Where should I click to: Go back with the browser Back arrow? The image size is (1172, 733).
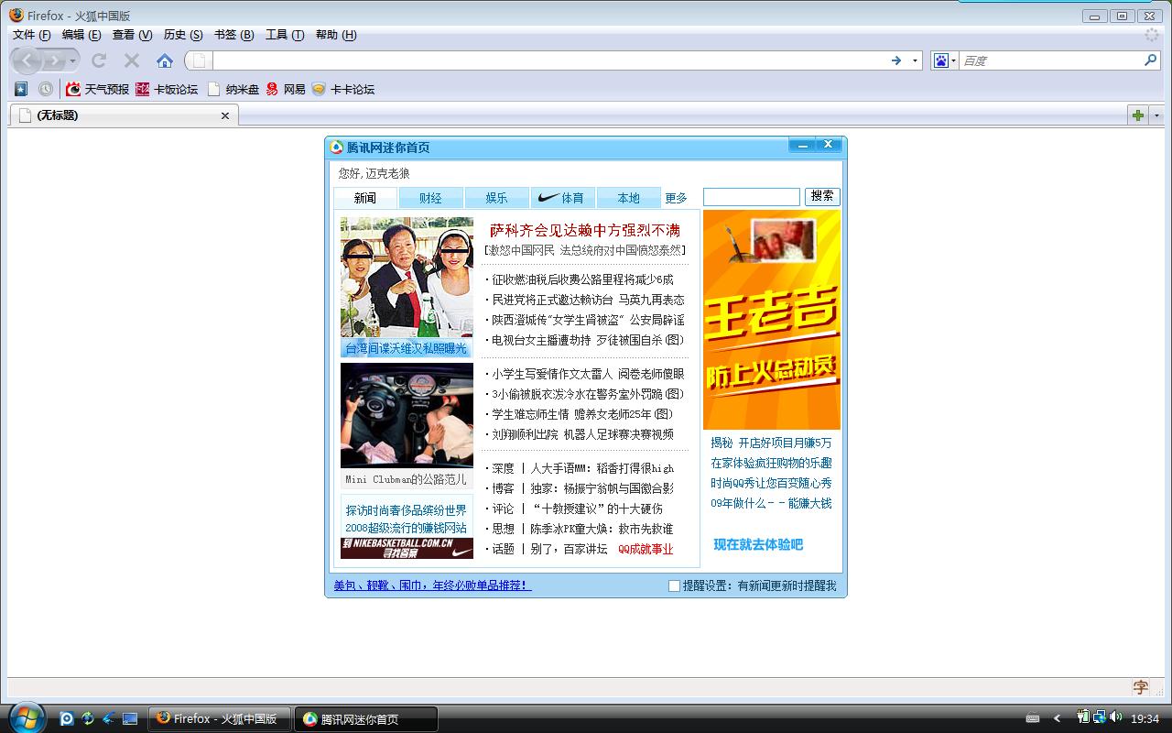click(x=27, y=60)
